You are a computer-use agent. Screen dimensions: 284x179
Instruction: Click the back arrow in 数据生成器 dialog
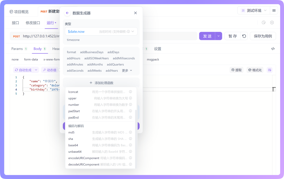(67, 13)
